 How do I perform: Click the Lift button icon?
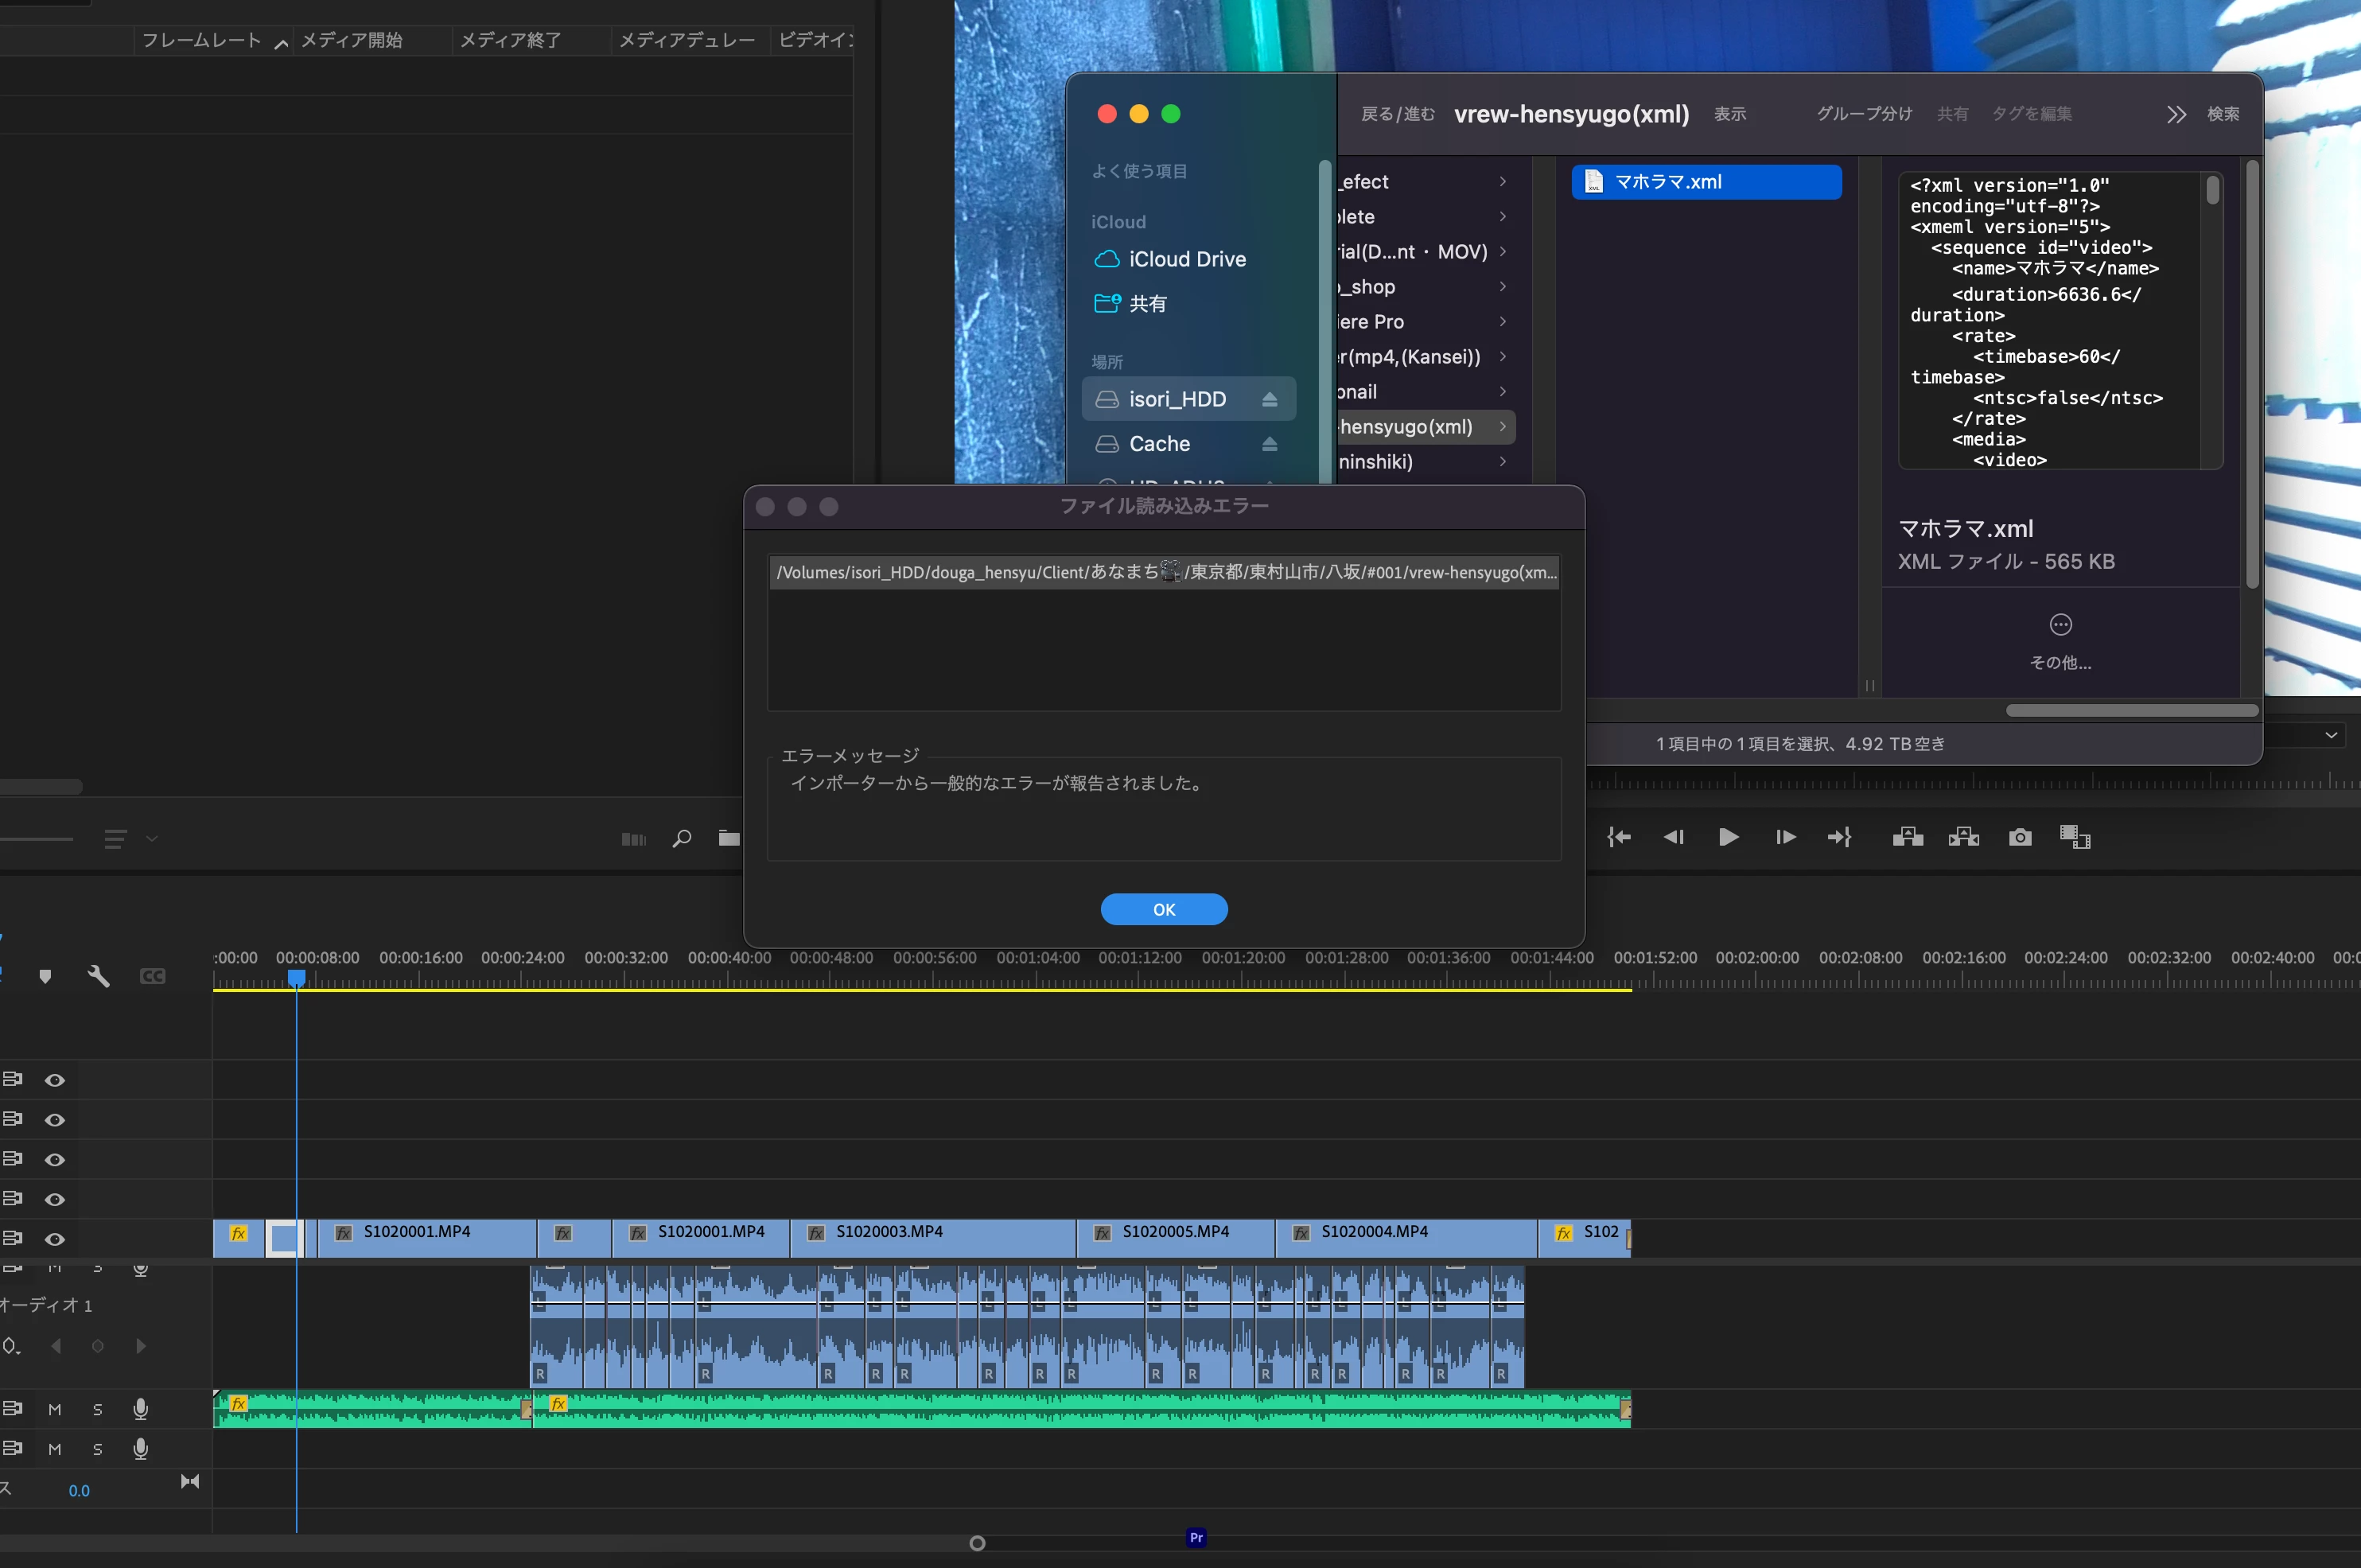1907,837
